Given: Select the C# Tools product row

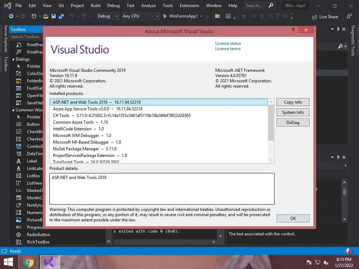Looking at the screenshot, I should (159, 116).
